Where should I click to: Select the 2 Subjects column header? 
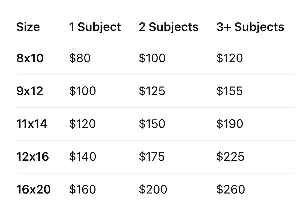tap(169, 27)
